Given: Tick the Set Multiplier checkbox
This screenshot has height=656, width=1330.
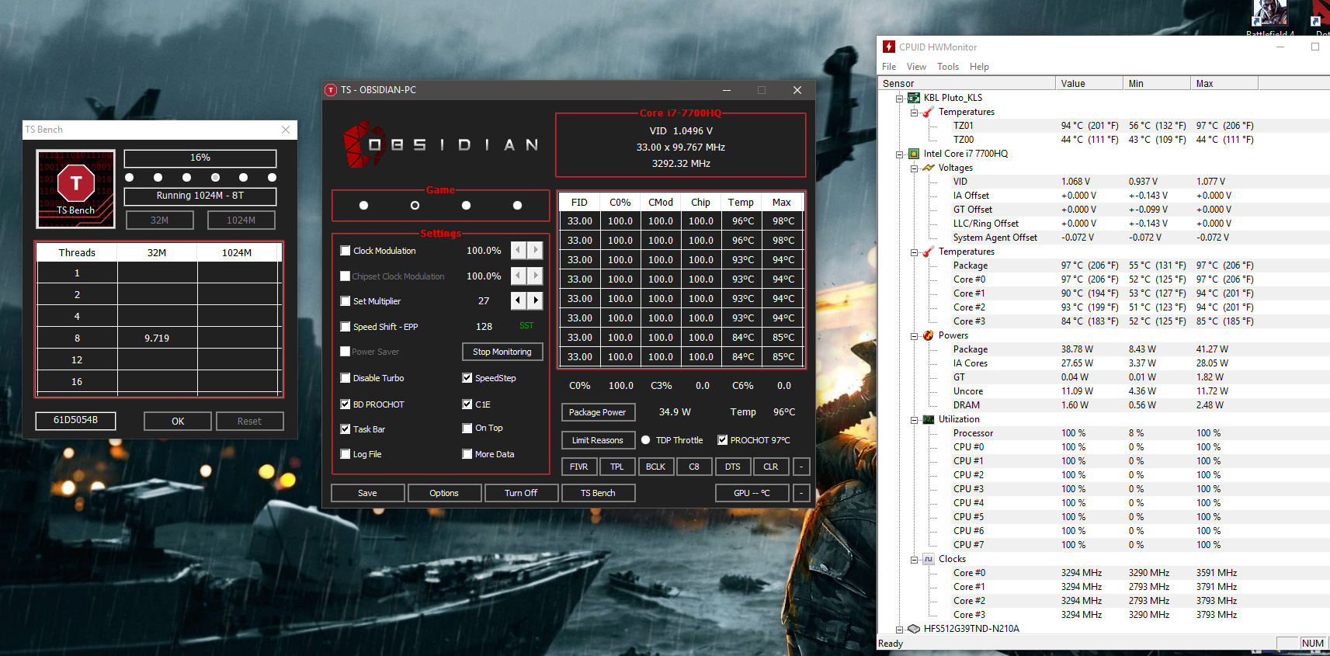Looking at the screenshot, I should click(346, 301).
